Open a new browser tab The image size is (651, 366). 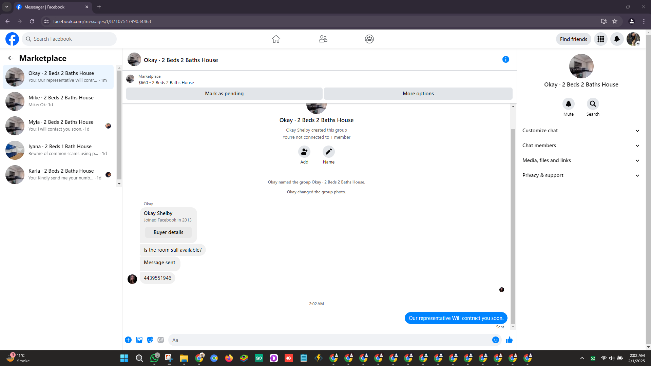(99, 7)
